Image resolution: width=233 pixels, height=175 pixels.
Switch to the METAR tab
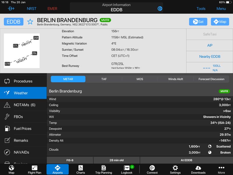pyautogui.click(x=68, y=79)
